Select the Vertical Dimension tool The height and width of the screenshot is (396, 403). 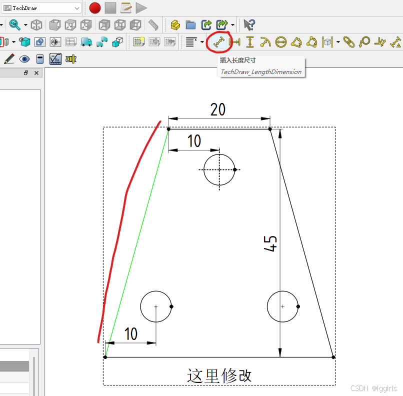click(x=250, y=42)
